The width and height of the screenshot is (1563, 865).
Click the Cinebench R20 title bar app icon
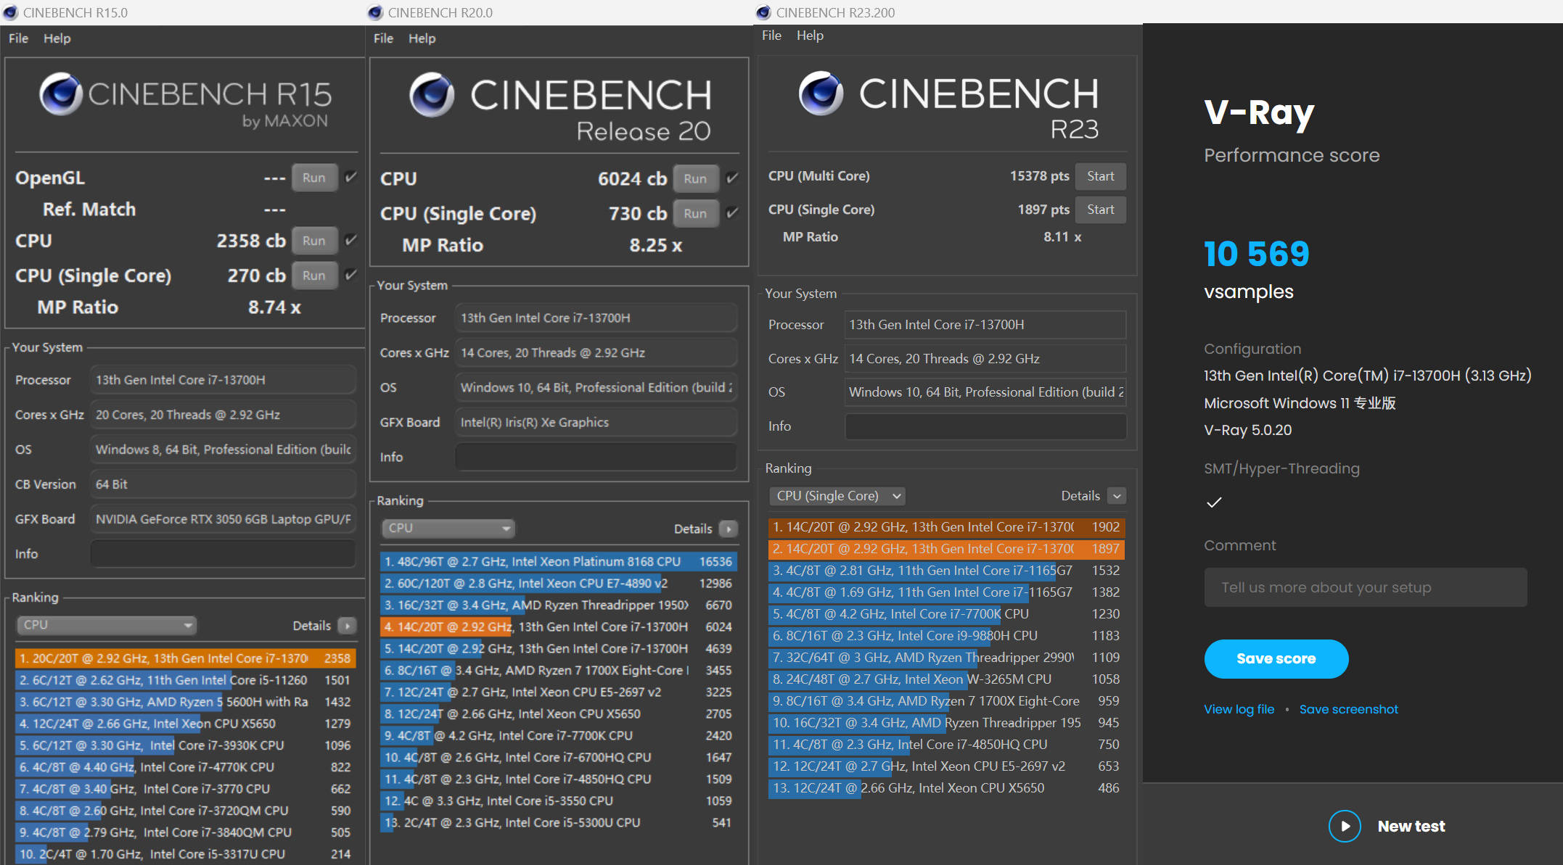point(375,12)
